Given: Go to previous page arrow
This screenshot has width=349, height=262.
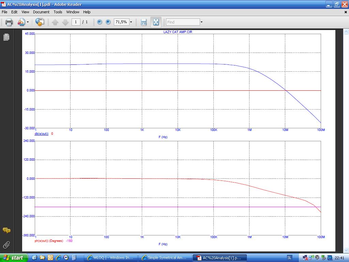Looking at the screenshot, I should tap(55, 22).
